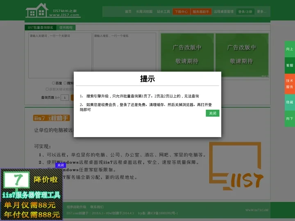Click the iis7服务器管理工具 price ad

point(32,195)
